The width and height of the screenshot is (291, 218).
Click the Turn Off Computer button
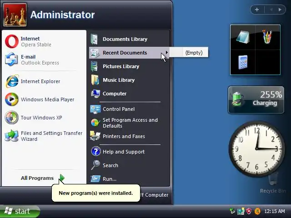[x=154, y=195]
